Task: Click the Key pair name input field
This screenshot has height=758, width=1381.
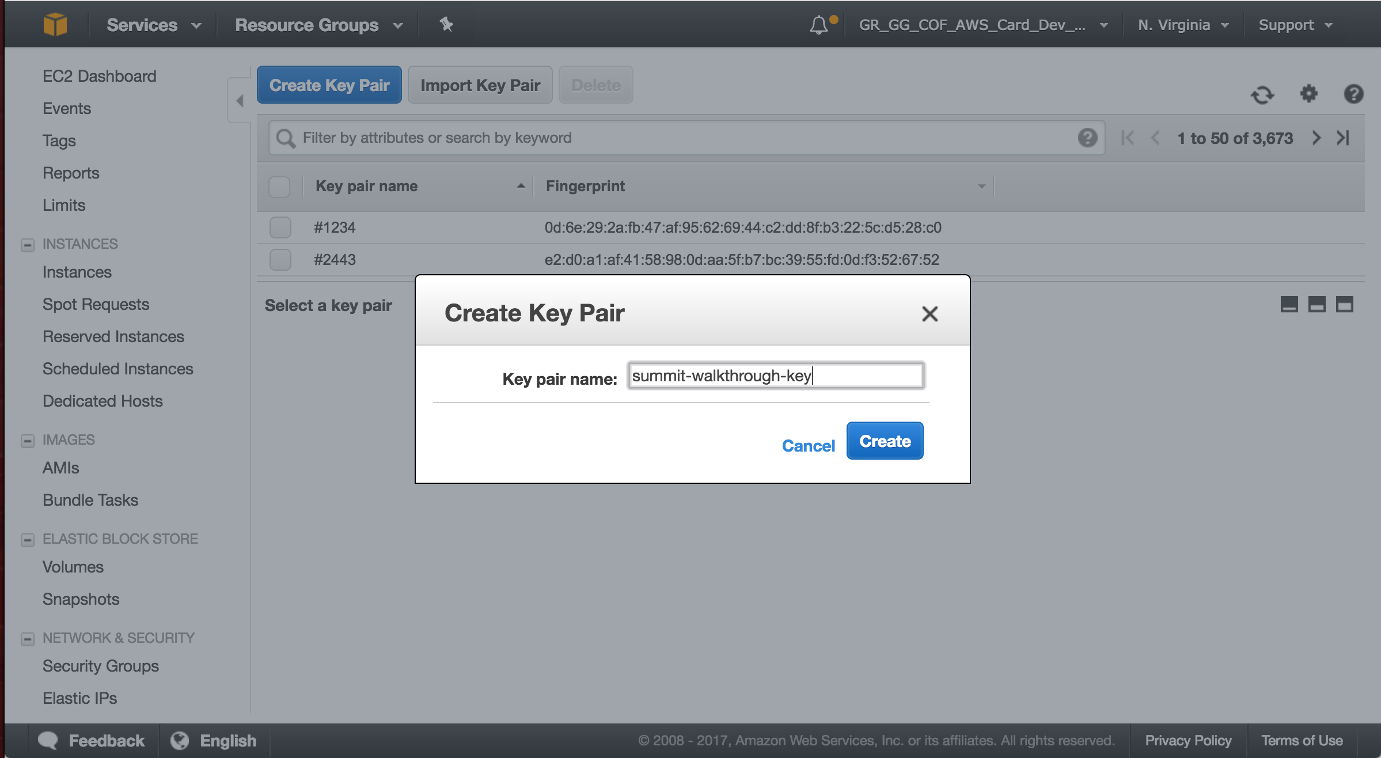Action: [x=776, y=376]
